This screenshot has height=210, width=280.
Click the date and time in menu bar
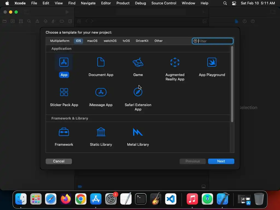point(258,3)
